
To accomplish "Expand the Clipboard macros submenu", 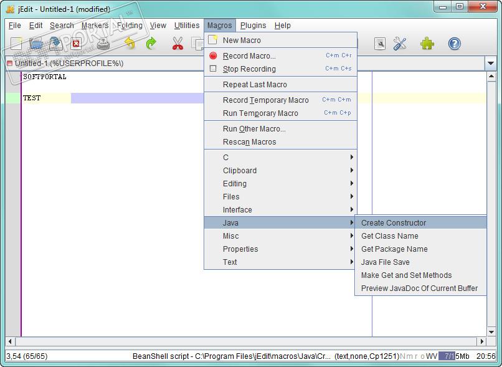I will [280, 170].
